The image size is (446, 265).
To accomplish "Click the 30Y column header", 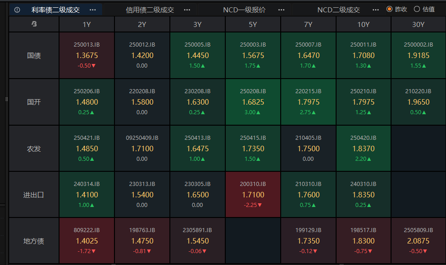I will 418,25.
